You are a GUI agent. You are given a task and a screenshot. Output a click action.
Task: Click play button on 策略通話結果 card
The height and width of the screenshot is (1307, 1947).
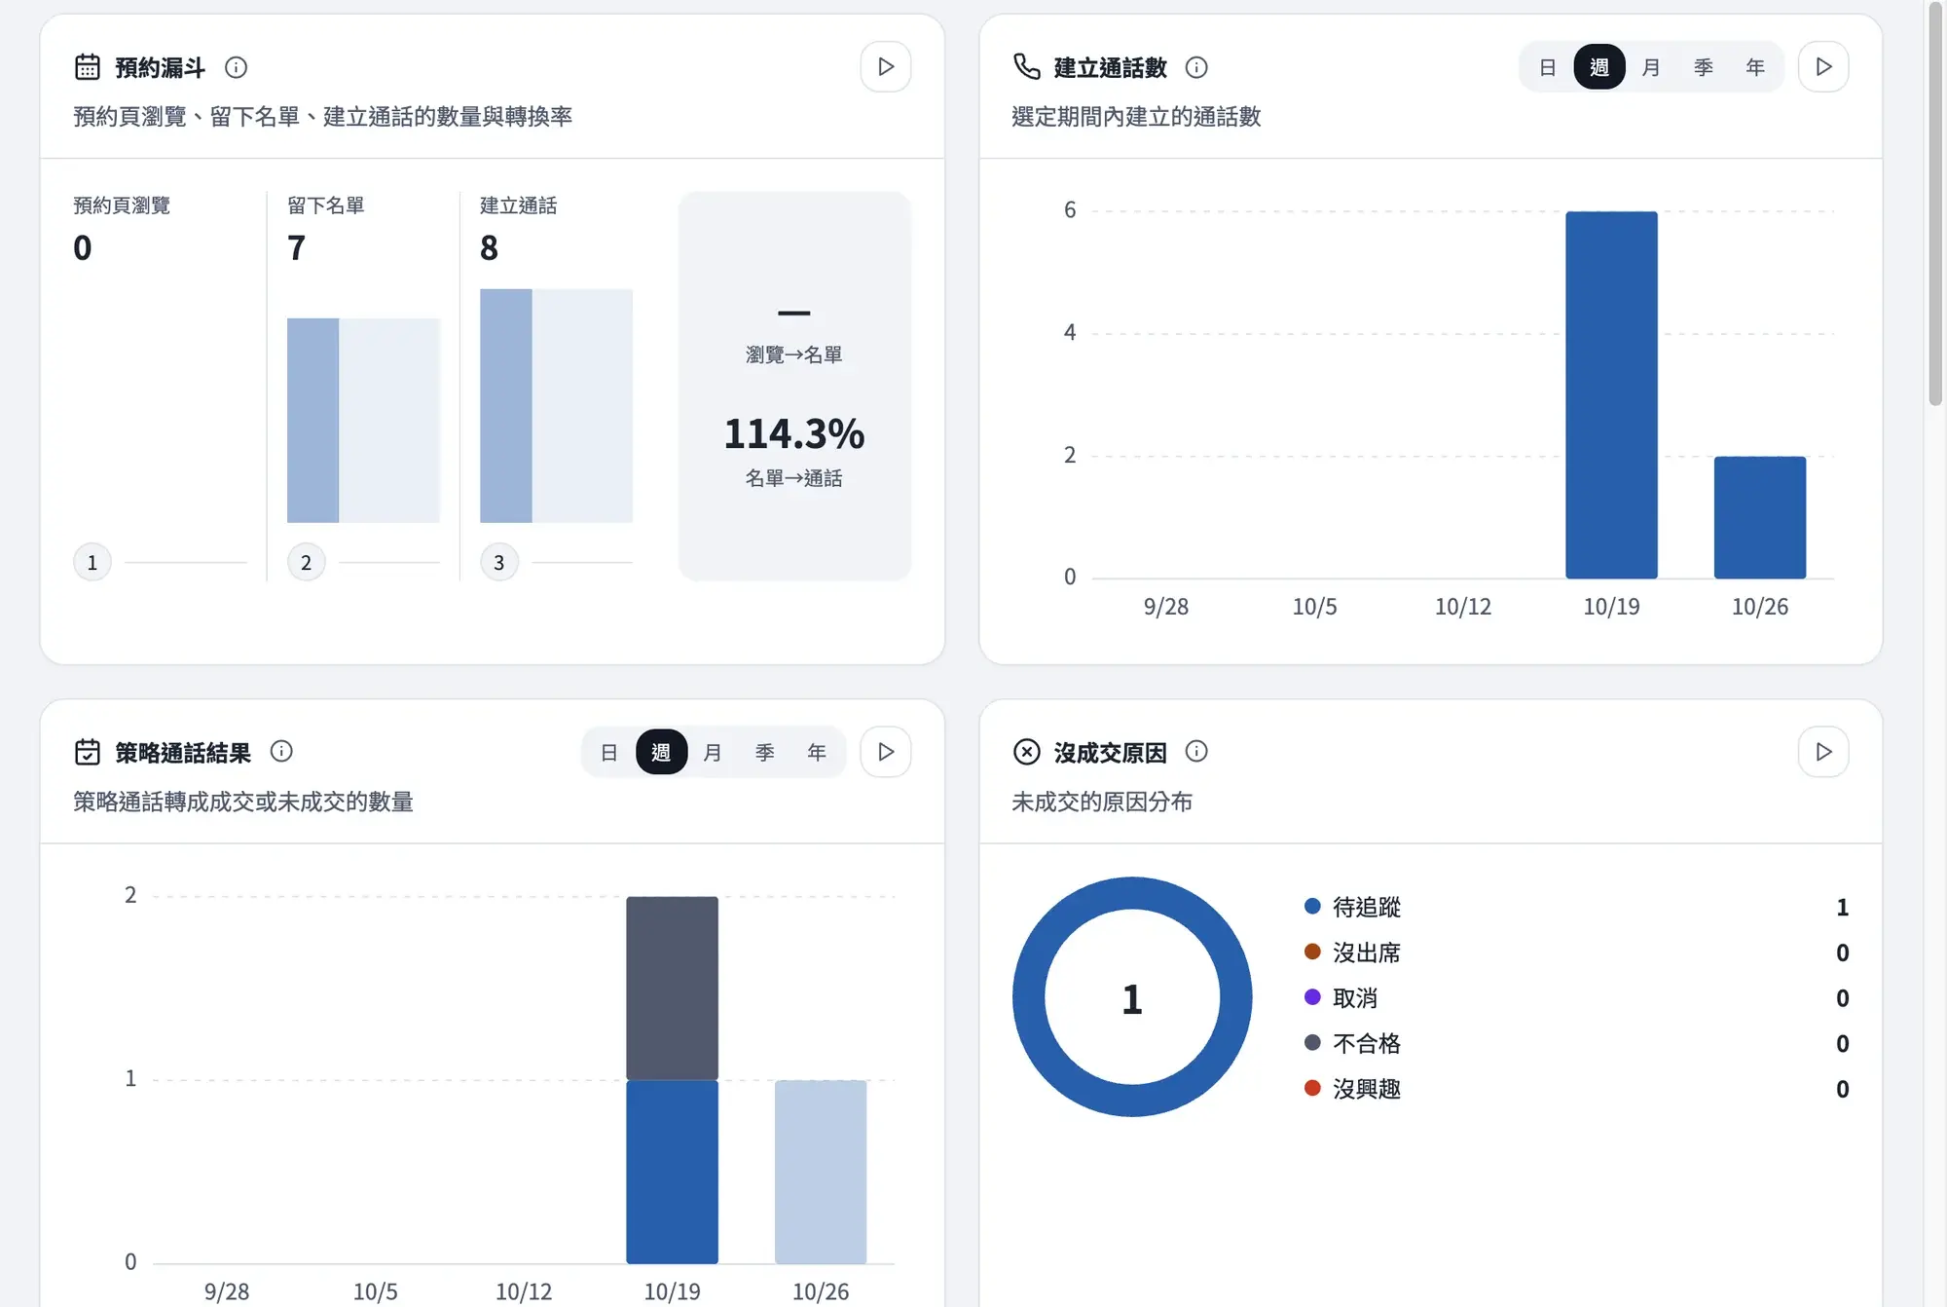(886, 752)
